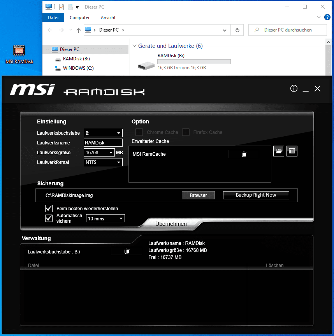The height and width of the screenshot is (336, 334).
Task: Open the Laufwerksbuchstabe dropdown
Action: tap(103, 133)
